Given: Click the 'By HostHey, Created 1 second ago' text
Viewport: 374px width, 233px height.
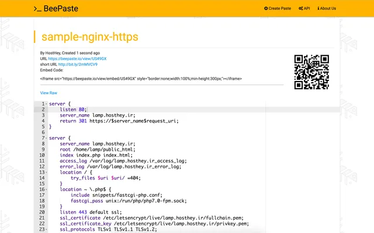Looking at the screenshot, I should click(x=70, y=53).
